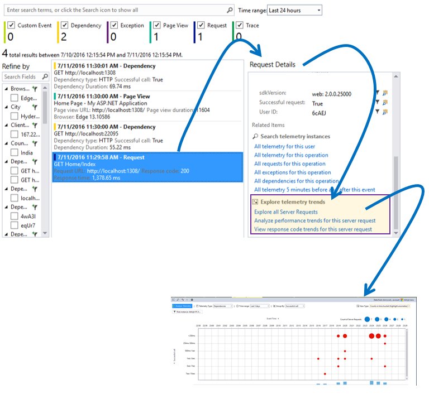Collapse the Brows... refine category

(x=6, y=89)
